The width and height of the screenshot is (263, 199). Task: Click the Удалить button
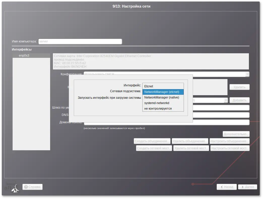coord(239,87)
